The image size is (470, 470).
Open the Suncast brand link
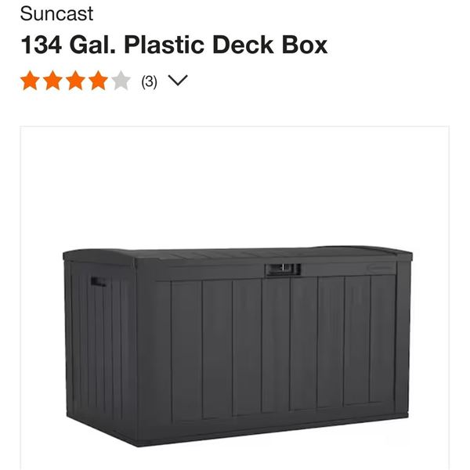(x=56, y=14)
